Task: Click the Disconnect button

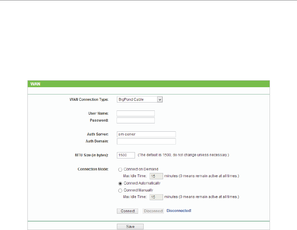Action: [x=153, y=211]
